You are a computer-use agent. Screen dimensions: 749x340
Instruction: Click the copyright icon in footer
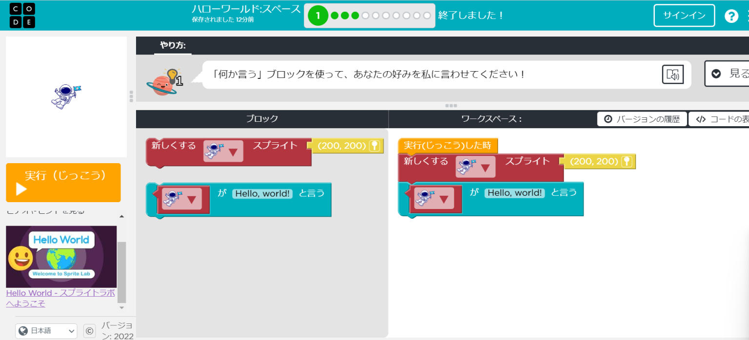click(89, 331)
